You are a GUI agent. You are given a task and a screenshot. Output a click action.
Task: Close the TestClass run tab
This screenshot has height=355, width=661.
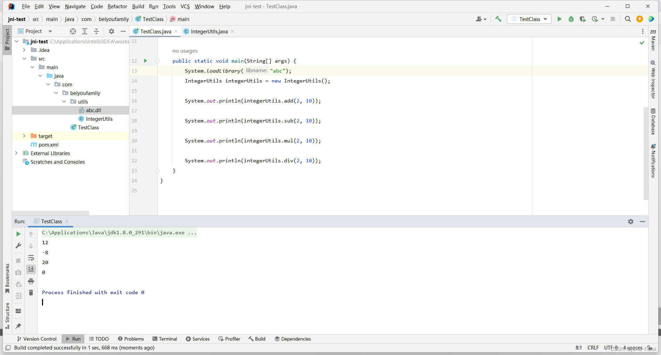[x=67, y=222]
